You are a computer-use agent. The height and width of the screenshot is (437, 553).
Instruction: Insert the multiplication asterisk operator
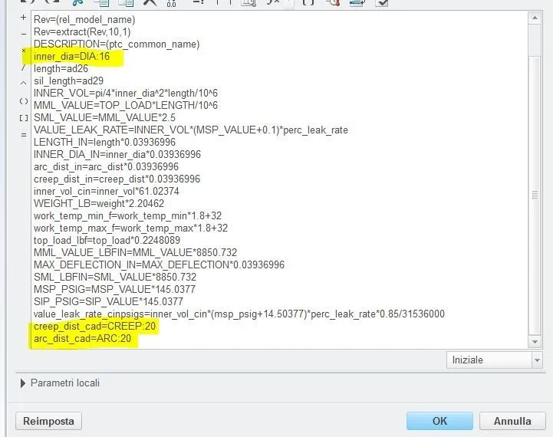(x=23, y=51)
